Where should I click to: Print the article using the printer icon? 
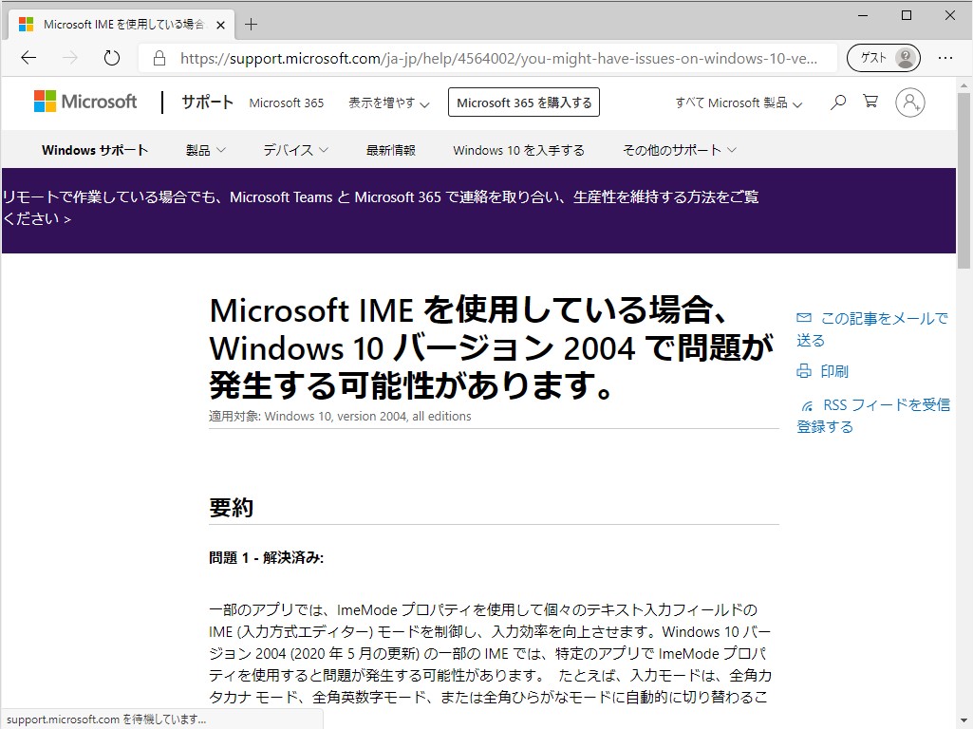(805, 371)
